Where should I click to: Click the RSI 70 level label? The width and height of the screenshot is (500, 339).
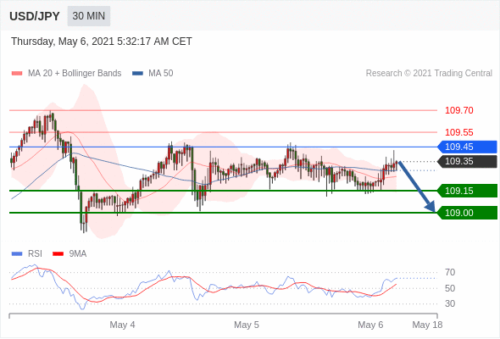450,272
